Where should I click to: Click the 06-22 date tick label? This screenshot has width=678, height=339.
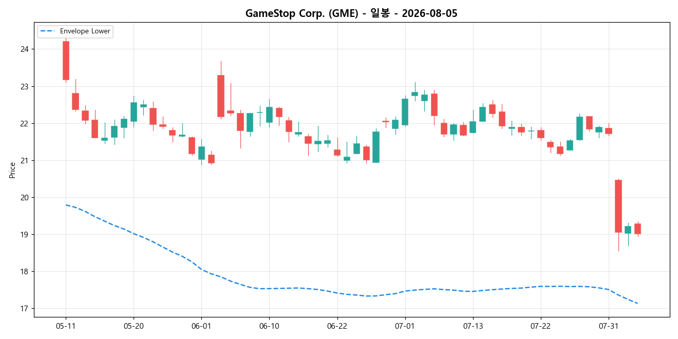point(337,326)
